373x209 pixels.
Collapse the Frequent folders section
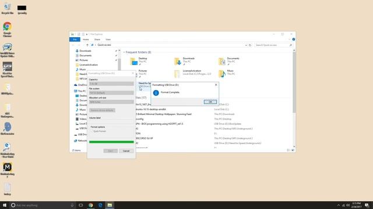tap(124, 52)
